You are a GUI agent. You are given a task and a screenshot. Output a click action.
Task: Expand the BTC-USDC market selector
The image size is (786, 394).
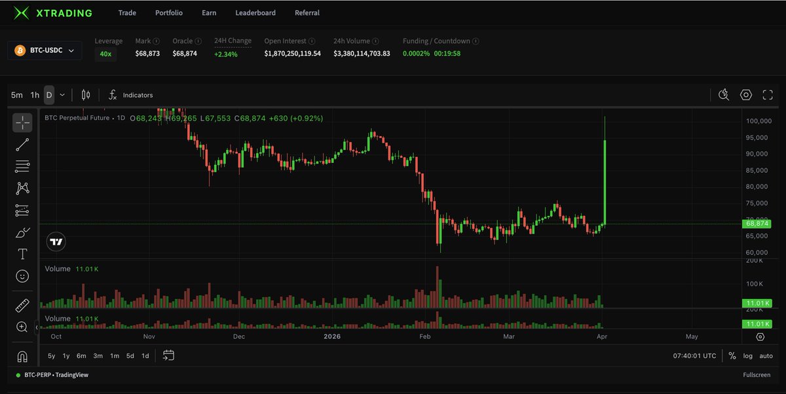pyautogui.click(x=45, y=49)
